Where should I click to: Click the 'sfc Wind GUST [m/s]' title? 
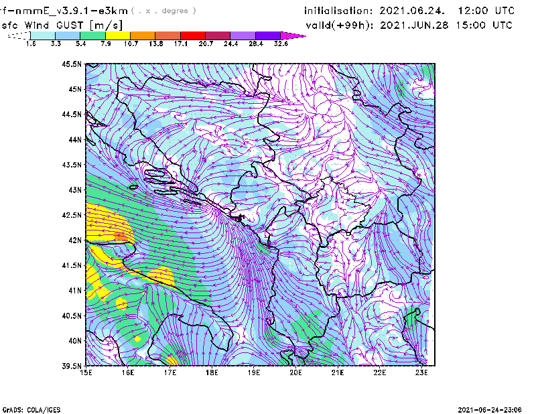pos(62,25)
